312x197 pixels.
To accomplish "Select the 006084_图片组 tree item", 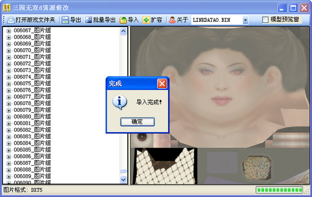I will pos(32,143).
